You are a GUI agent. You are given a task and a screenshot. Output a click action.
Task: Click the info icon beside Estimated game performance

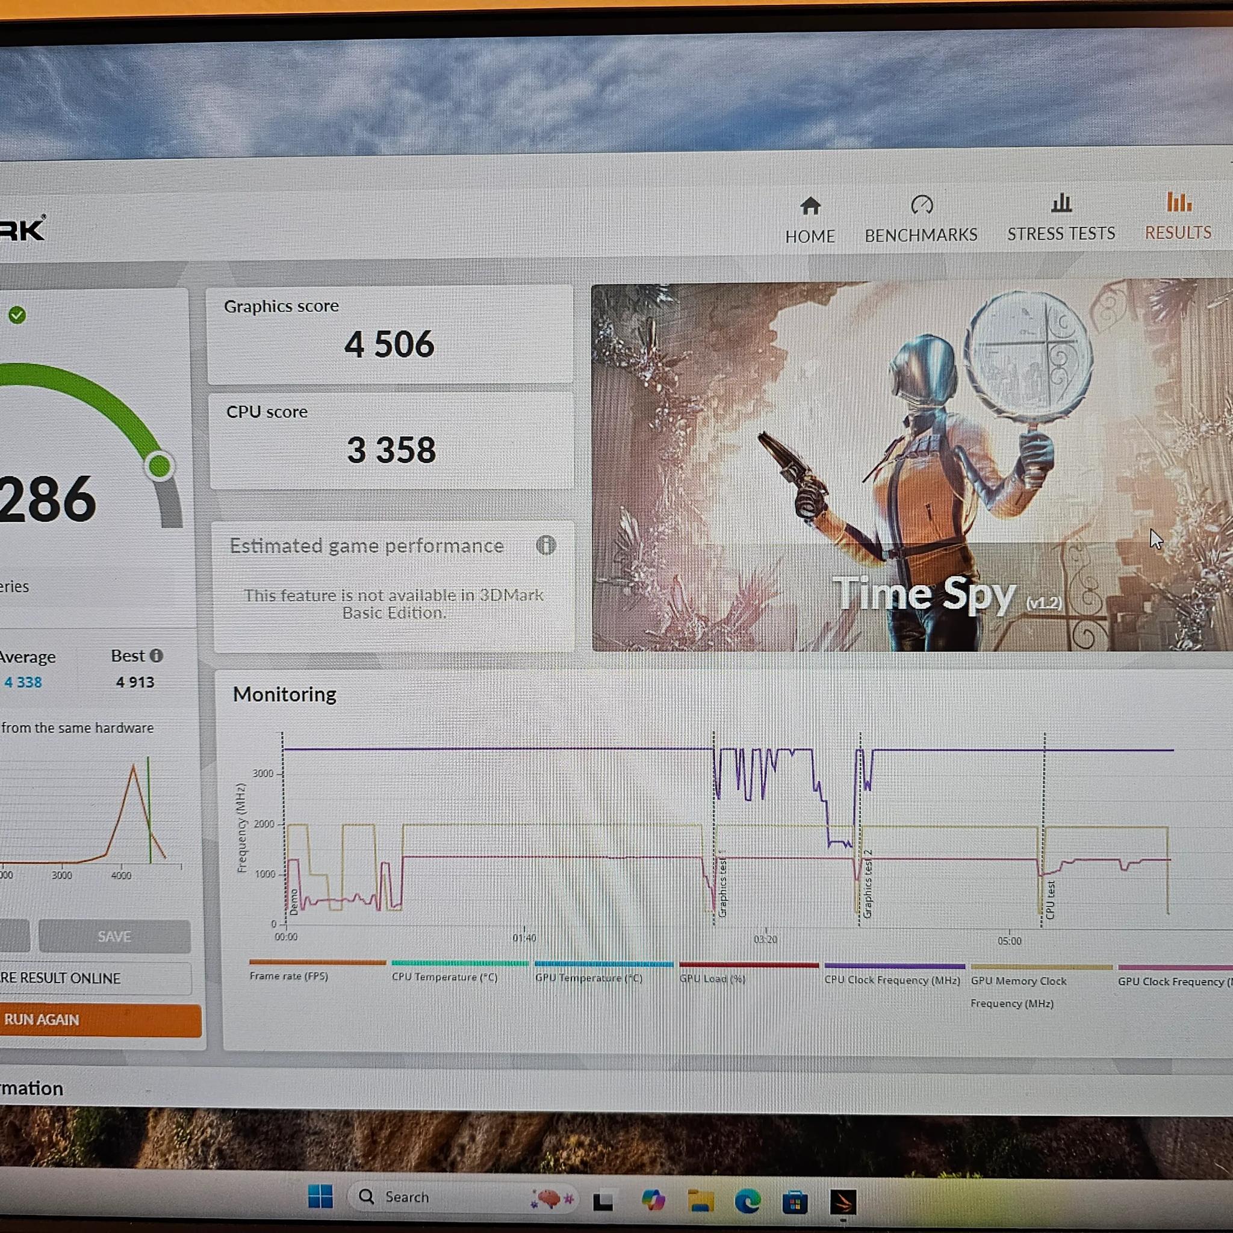[x=545, y=545]
